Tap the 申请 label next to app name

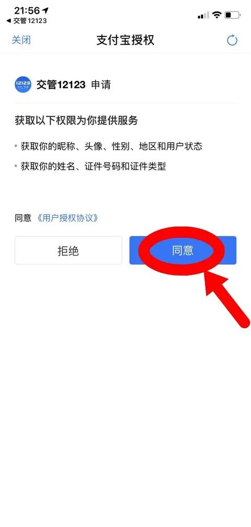101,85
